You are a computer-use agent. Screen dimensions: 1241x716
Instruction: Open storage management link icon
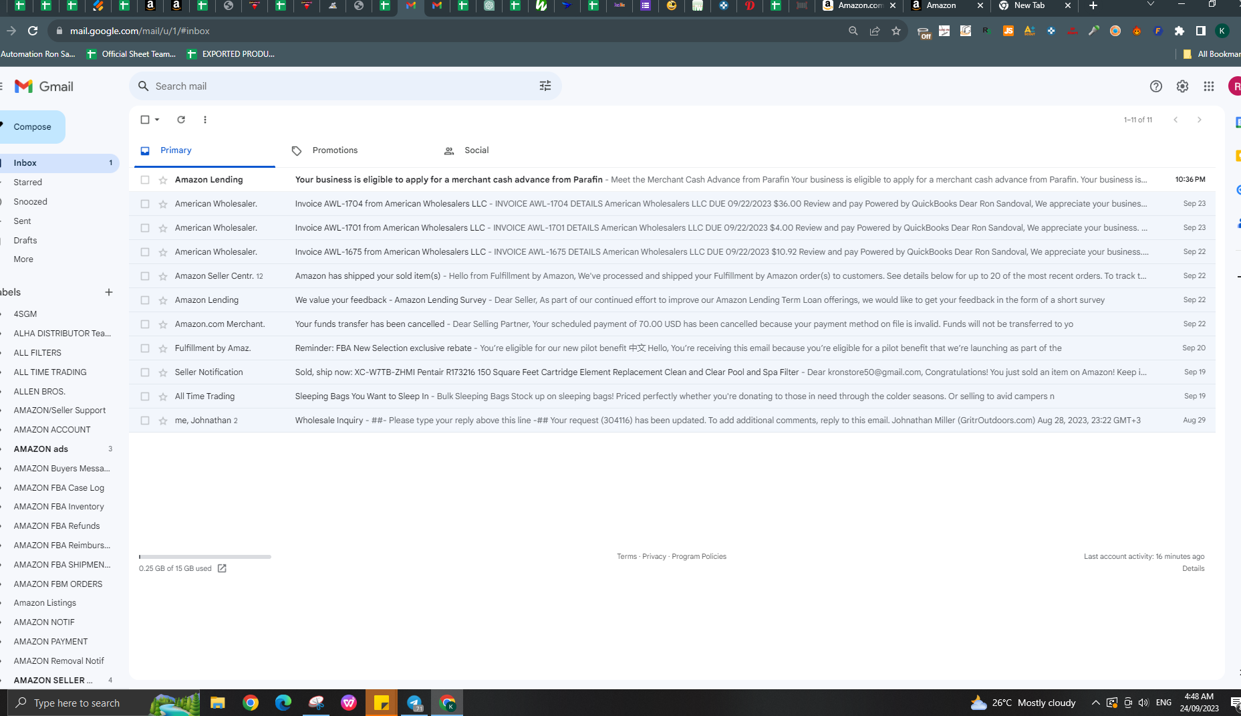(x=222, y=568)
